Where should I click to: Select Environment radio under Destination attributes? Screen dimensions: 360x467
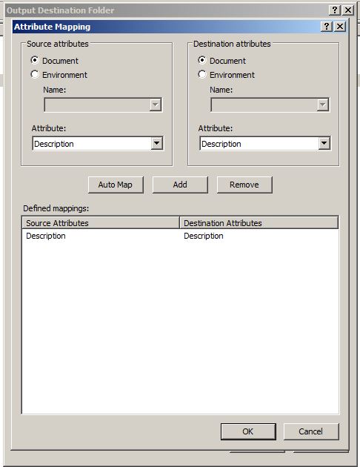202,74
